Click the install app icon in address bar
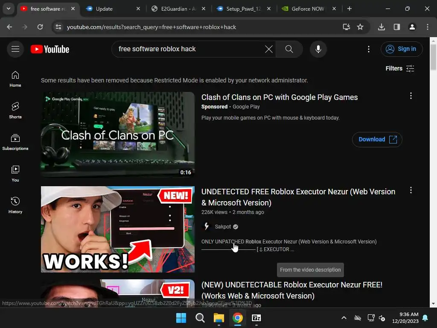 click(346, 27)
